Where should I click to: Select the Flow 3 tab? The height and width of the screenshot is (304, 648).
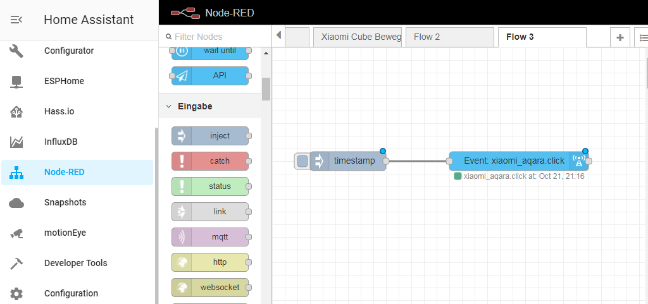542,37
